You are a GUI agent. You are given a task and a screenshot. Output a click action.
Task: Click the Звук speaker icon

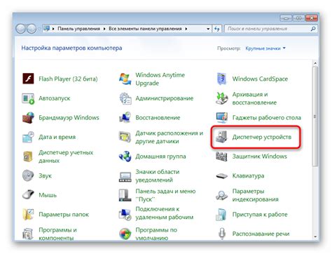click(x=28, y=175)
